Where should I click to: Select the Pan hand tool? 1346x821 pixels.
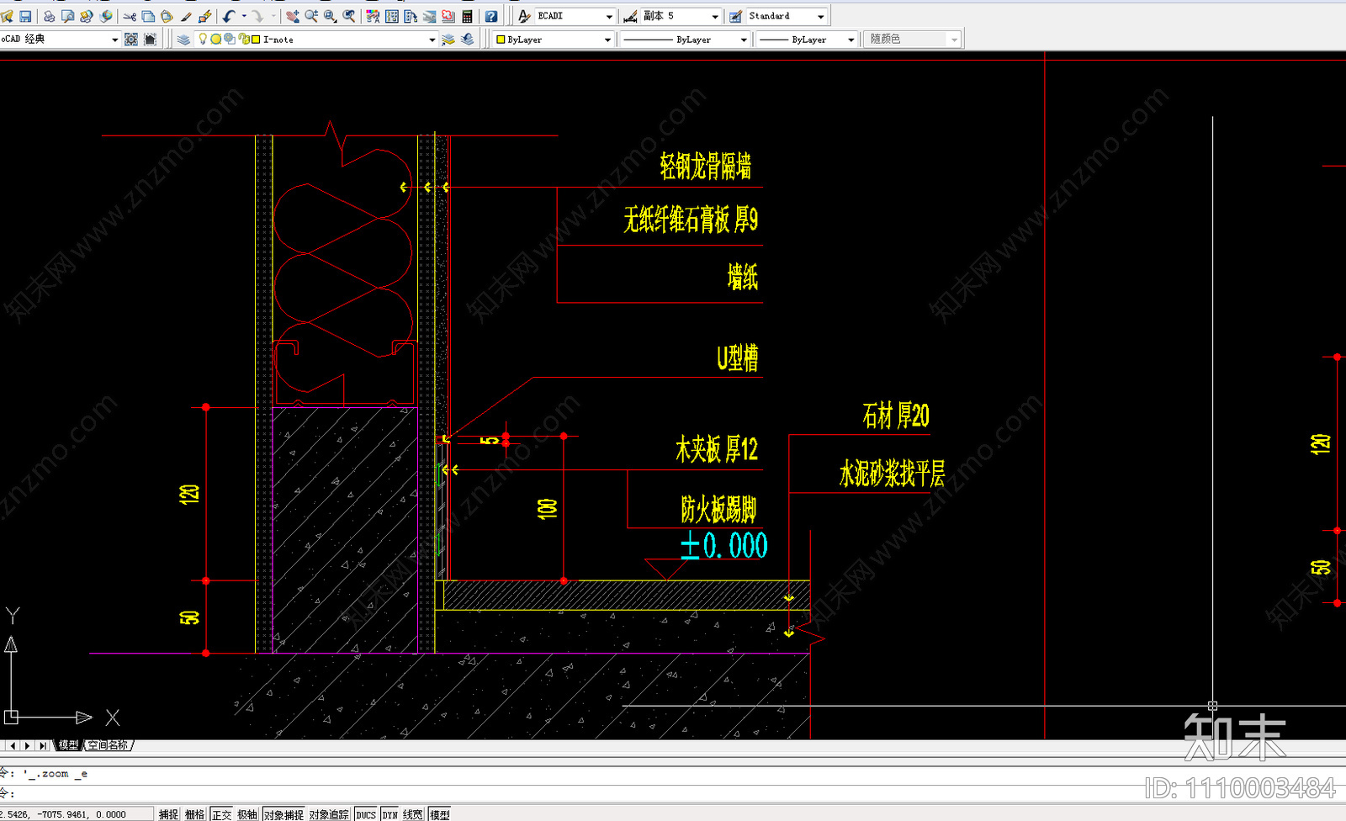pyautogui.click(x=292, y=16)
